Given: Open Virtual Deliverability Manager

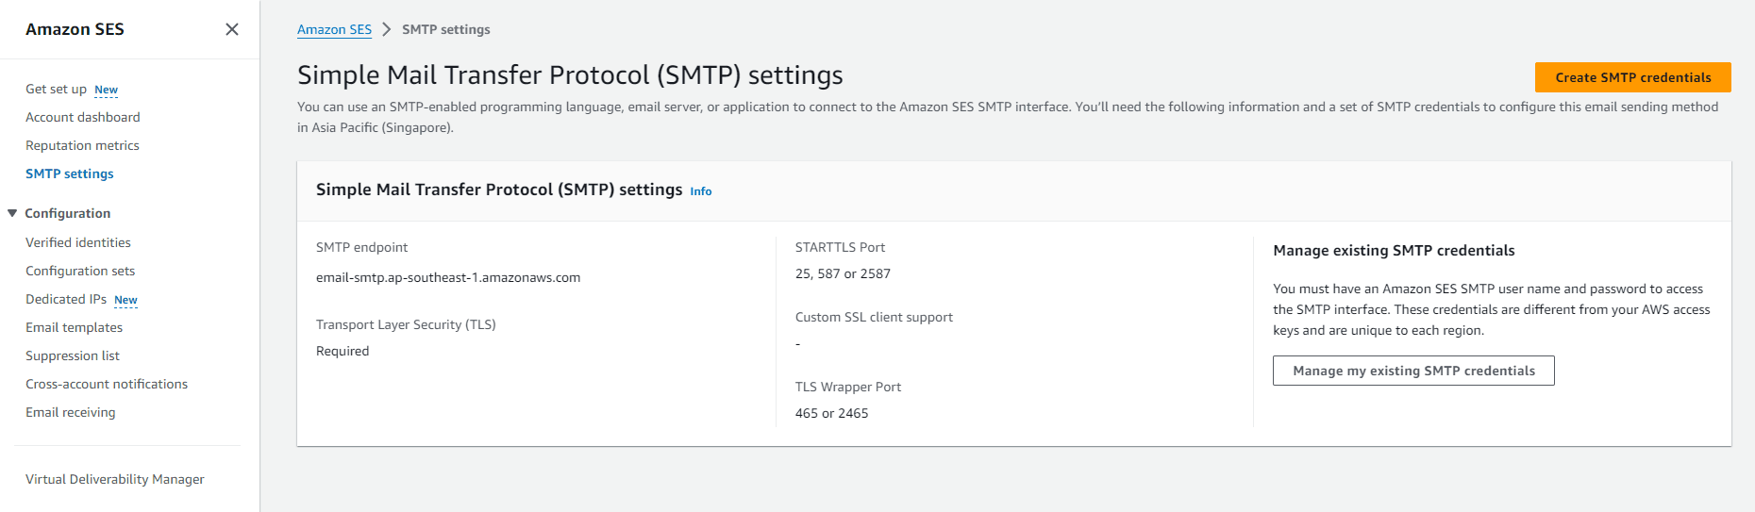Looking at the screenshot, I should [115, 479].
